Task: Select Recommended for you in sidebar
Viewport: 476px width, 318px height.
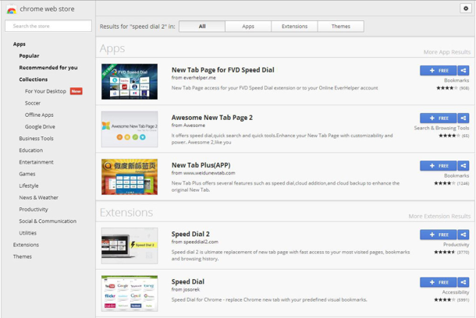Action: (x=48, y=68)
